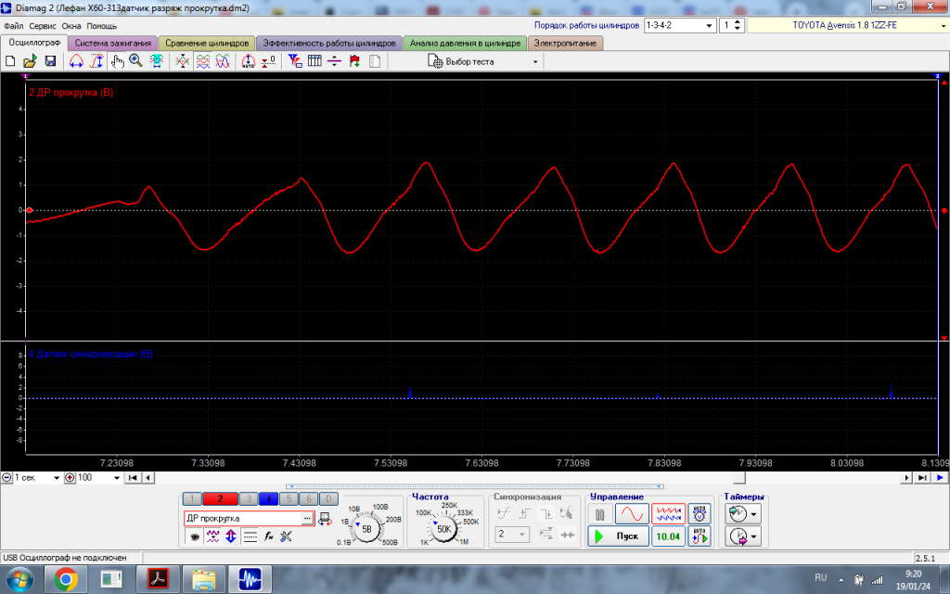
Task: Open the fx math function icon
Action: click(268, 536)
